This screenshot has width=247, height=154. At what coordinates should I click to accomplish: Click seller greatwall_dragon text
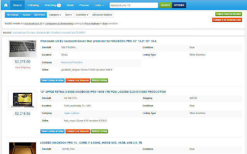[70, 70]
